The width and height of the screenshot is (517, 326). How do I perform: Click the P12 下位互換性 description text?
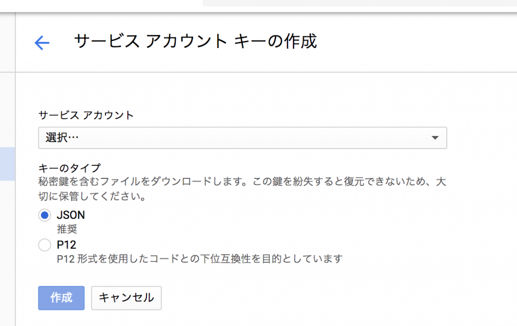(x=200, y=259)
